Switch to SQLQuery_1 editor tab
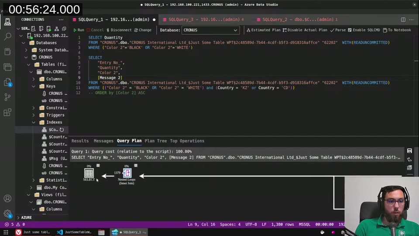419x236 pixels. coord(114,20)
